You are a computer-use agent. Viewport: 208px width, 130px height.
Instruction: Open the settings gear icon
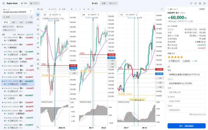click(200, 3)
